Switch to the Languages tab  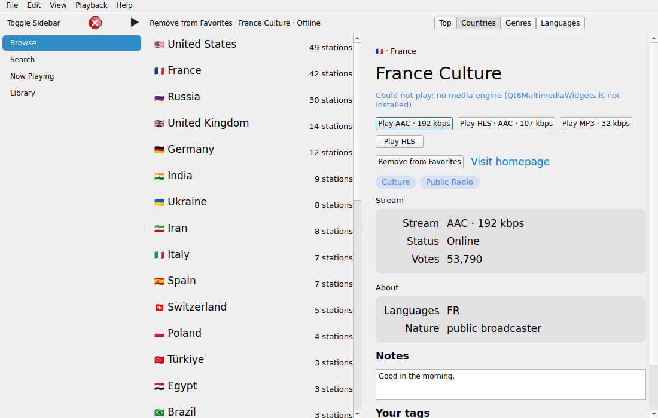pos(560,23)
